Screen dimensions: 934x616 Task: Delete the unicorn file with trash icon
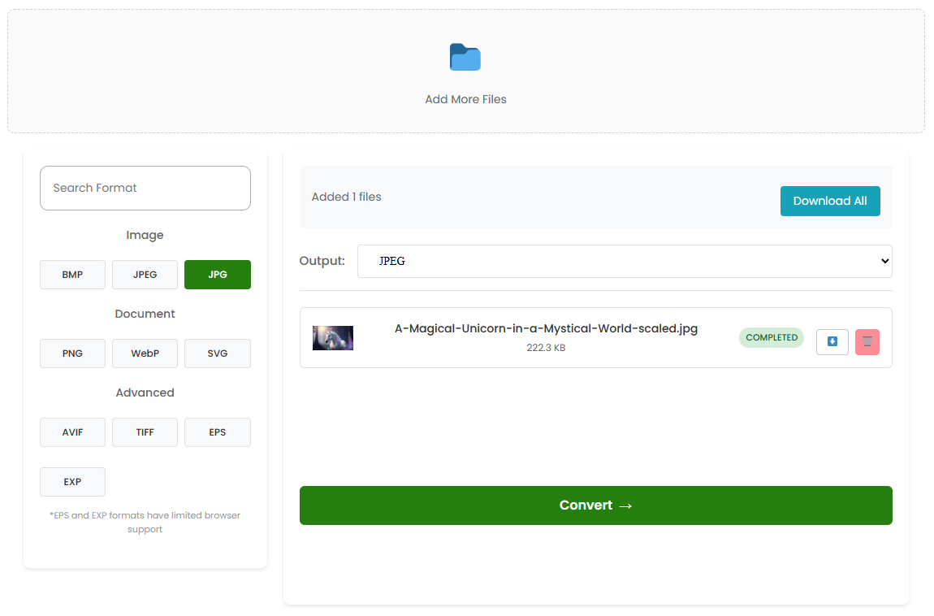click(867, 342)
